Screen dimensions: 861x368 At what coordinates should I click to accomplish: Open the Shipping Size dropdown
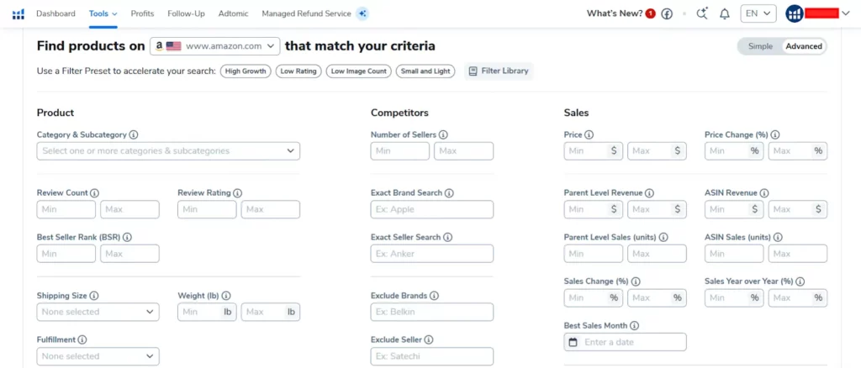tap(98, 312)
